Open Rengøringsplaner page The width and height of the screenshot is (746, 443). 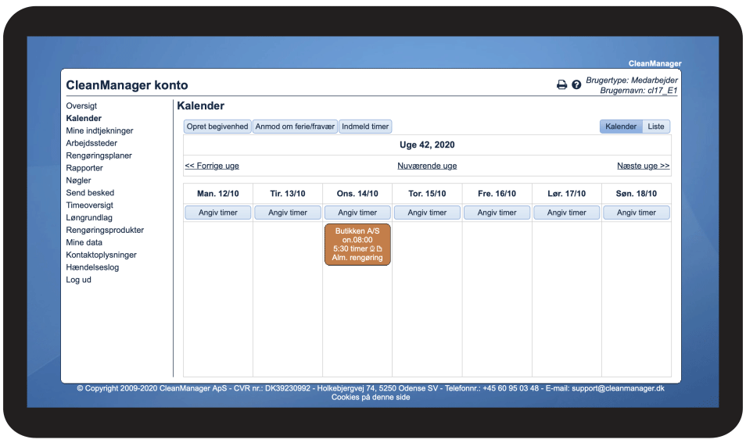click(x=99, y=155)
